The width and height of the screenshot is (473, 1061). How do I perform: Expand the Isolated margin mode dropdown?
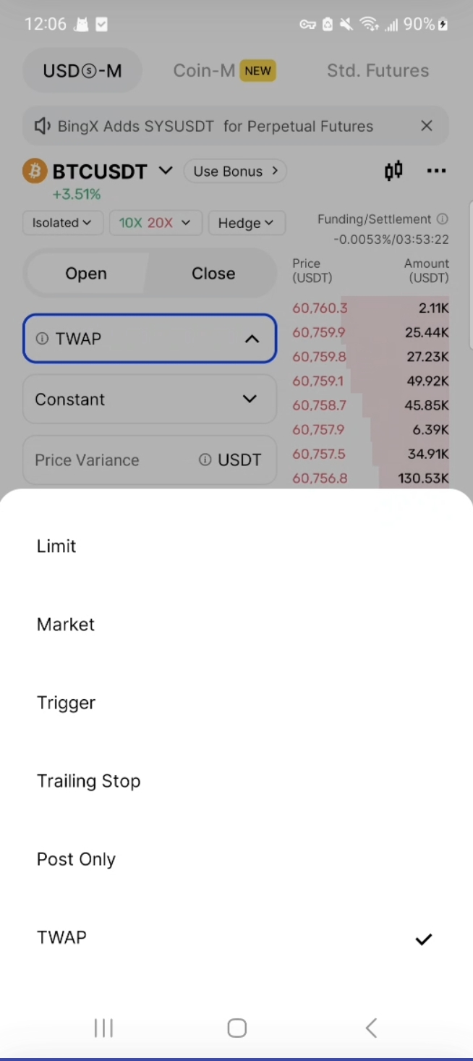[x=62, y=223]
